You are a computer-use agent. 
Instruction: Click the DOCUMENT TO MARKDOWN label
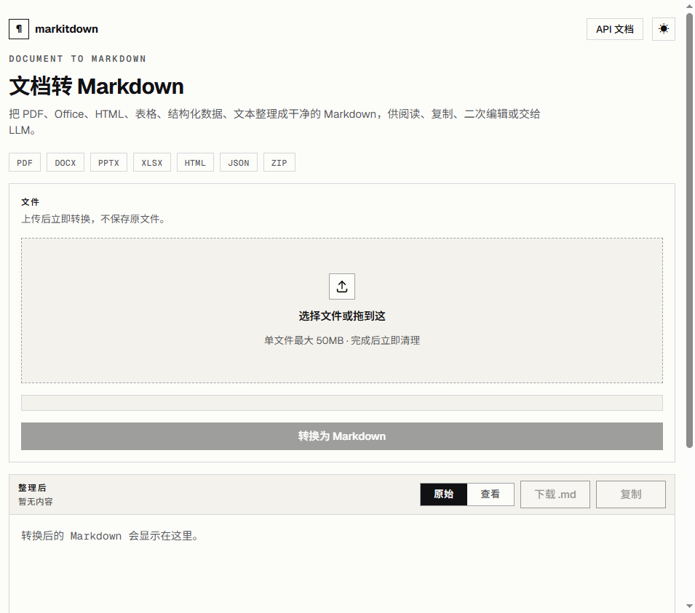[78, 59]
